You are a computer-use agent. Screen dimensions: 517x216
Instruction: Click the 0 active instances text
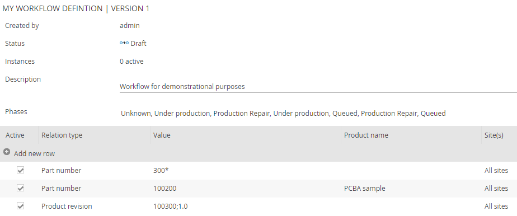tap(131, 62)
